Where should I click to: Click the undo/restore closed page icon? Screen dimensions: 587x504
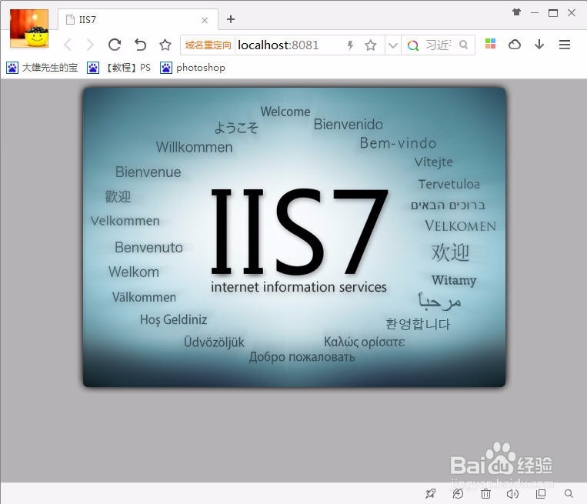[x=140, y=45]
